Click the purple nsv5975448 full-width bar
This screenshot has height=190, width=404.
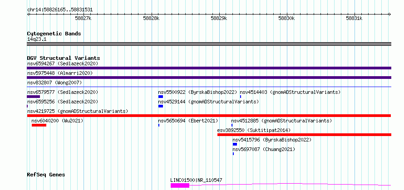tap(209, 78)
